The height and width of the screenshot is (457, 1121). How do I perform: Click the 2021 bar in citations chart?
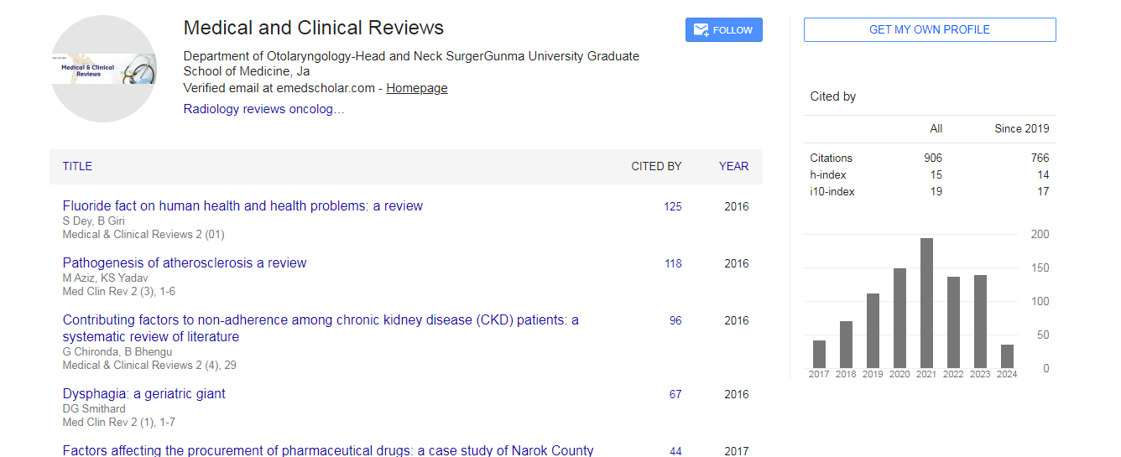click(x=926, y=303)
